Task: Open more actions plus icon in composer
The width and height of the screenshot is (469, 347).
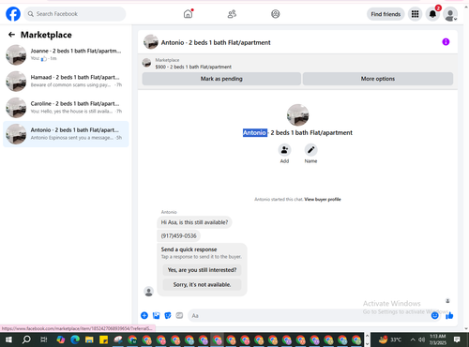Action: 144,315
